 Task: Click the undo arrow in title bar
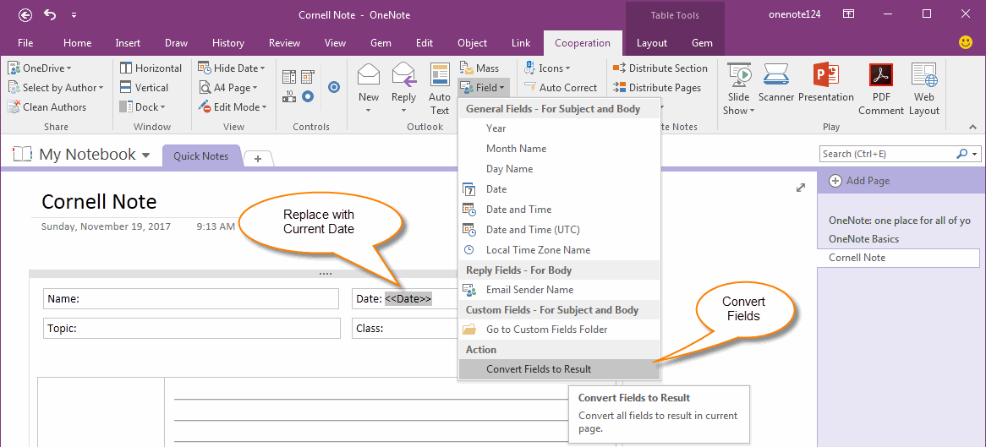(50, 14)
